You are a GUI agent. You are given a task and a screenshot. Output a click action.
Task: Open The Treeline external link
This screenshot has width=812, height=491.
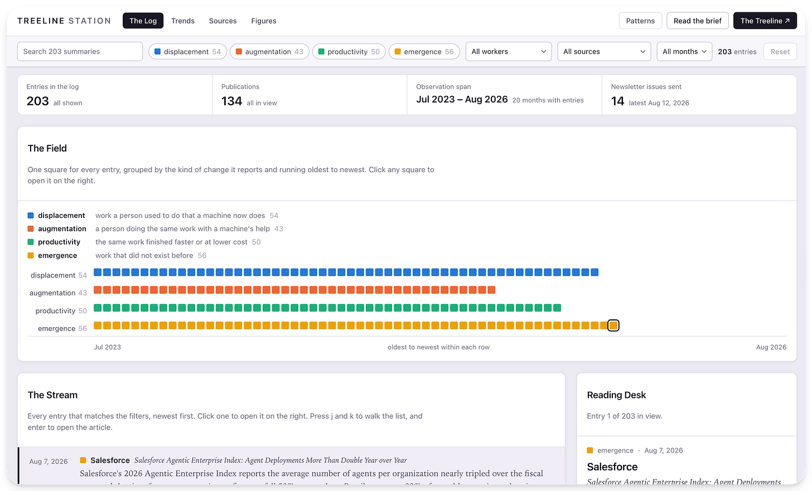click(765, 21)
